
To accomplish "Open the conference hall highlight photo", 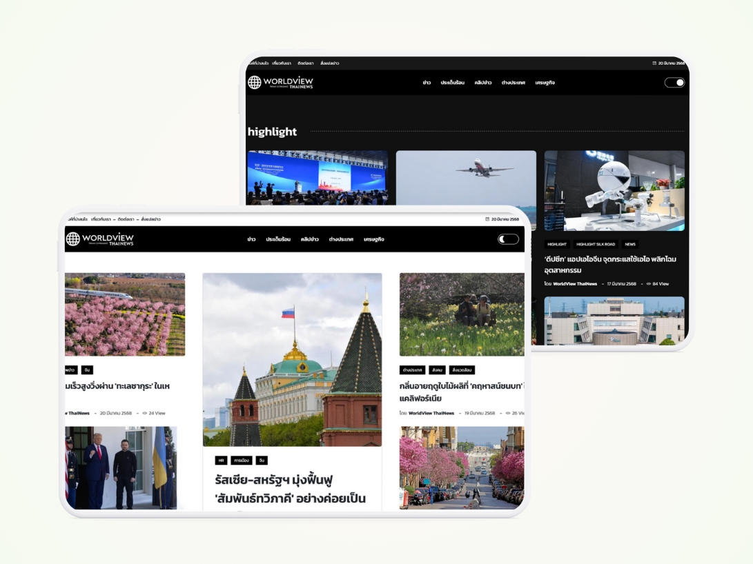I will click(317, 178).
